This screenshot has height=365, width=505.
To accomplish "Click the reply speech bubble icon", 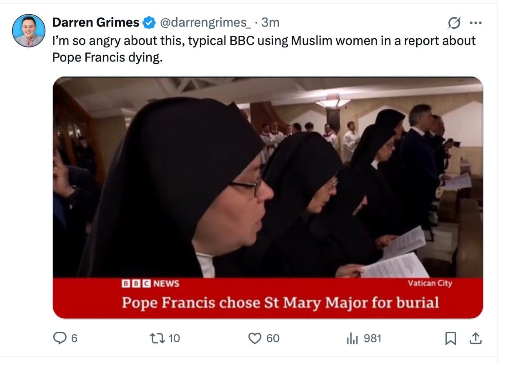I will tap(60, 338).
